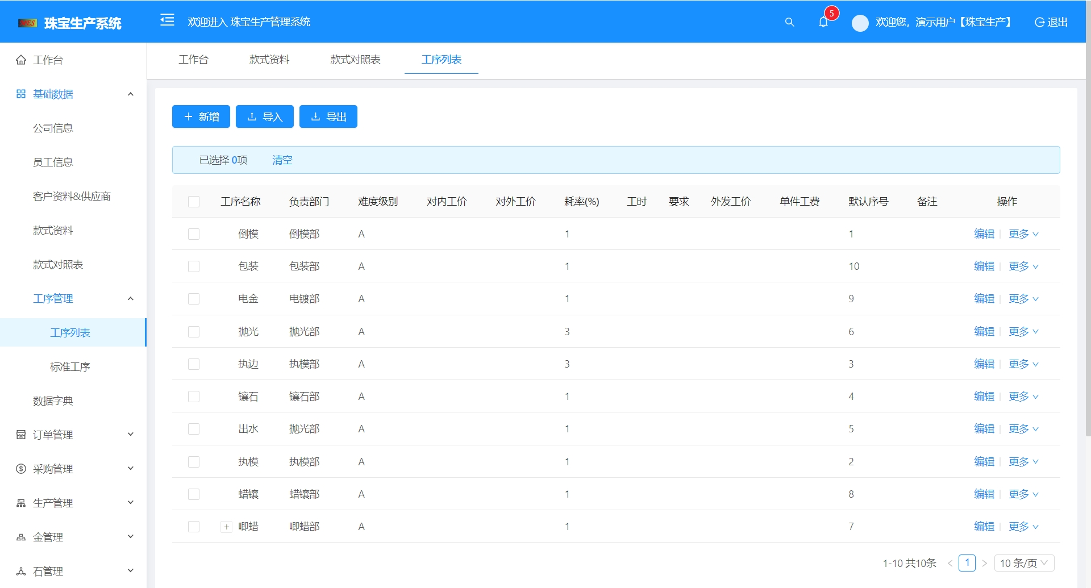Switch to the 款式资料 tab
This screenshot has width=1091, height=588.
pyautogui.click(x=269, y=60)
